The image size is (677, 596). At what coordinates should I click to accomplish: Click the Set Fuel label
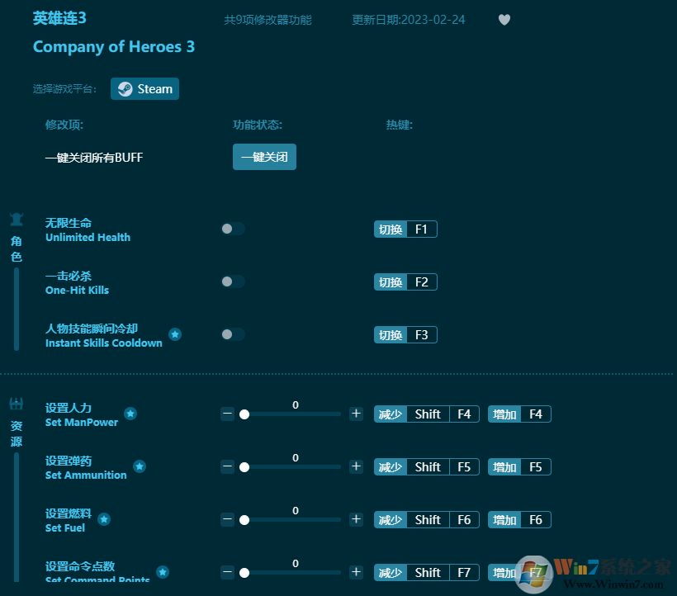click(x=65, y=527)
